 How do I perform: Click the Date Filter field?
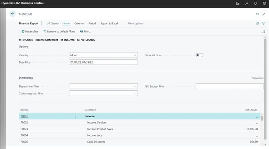point(103,62)
